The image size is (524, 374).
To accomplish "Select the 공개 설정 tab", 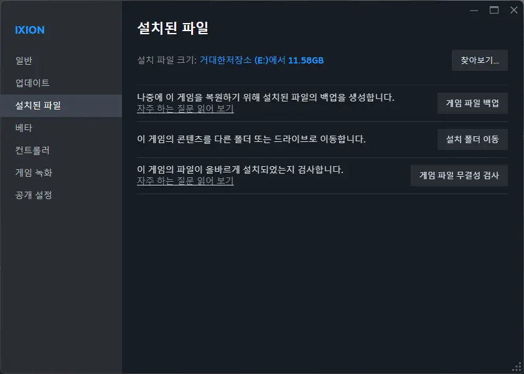I will (x=32, y=195).
